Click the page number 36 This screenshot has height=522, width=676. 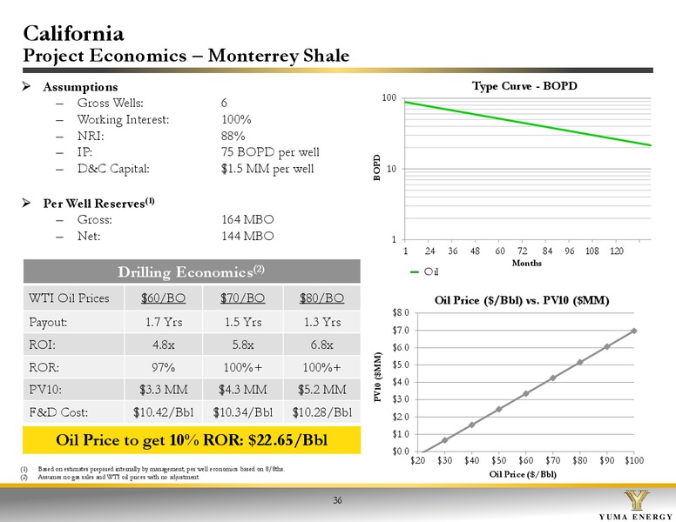click(338, 500)
